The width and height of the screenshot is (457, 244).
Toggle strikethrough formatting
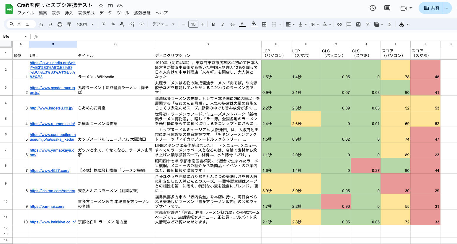232,24
